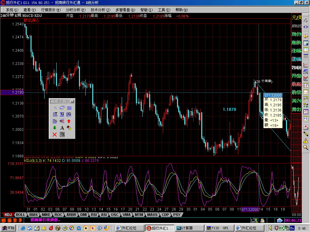Pick the eraser tool in drawing palette

(69, 128)
